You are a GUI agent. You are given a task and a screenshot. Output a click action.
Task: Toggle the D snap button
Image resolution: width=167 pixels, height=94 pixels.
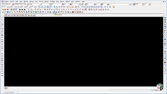coord(25,7)
